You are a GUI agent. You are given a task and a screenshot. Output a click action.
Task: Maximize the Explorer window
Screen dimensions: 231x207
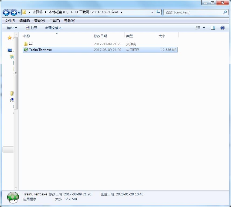213,3
